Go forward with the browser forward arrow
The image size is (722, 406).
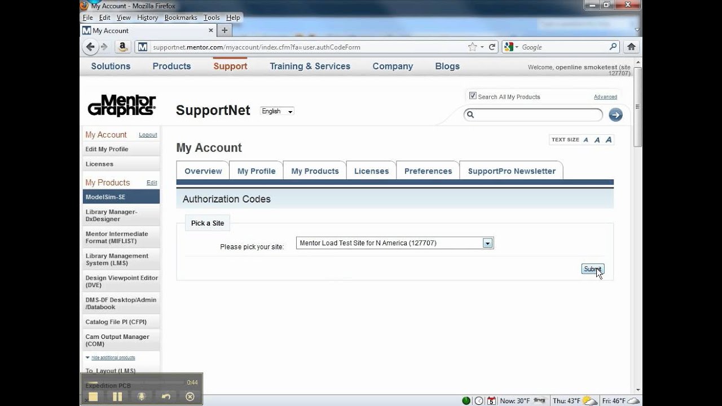(x=104, y=47)
